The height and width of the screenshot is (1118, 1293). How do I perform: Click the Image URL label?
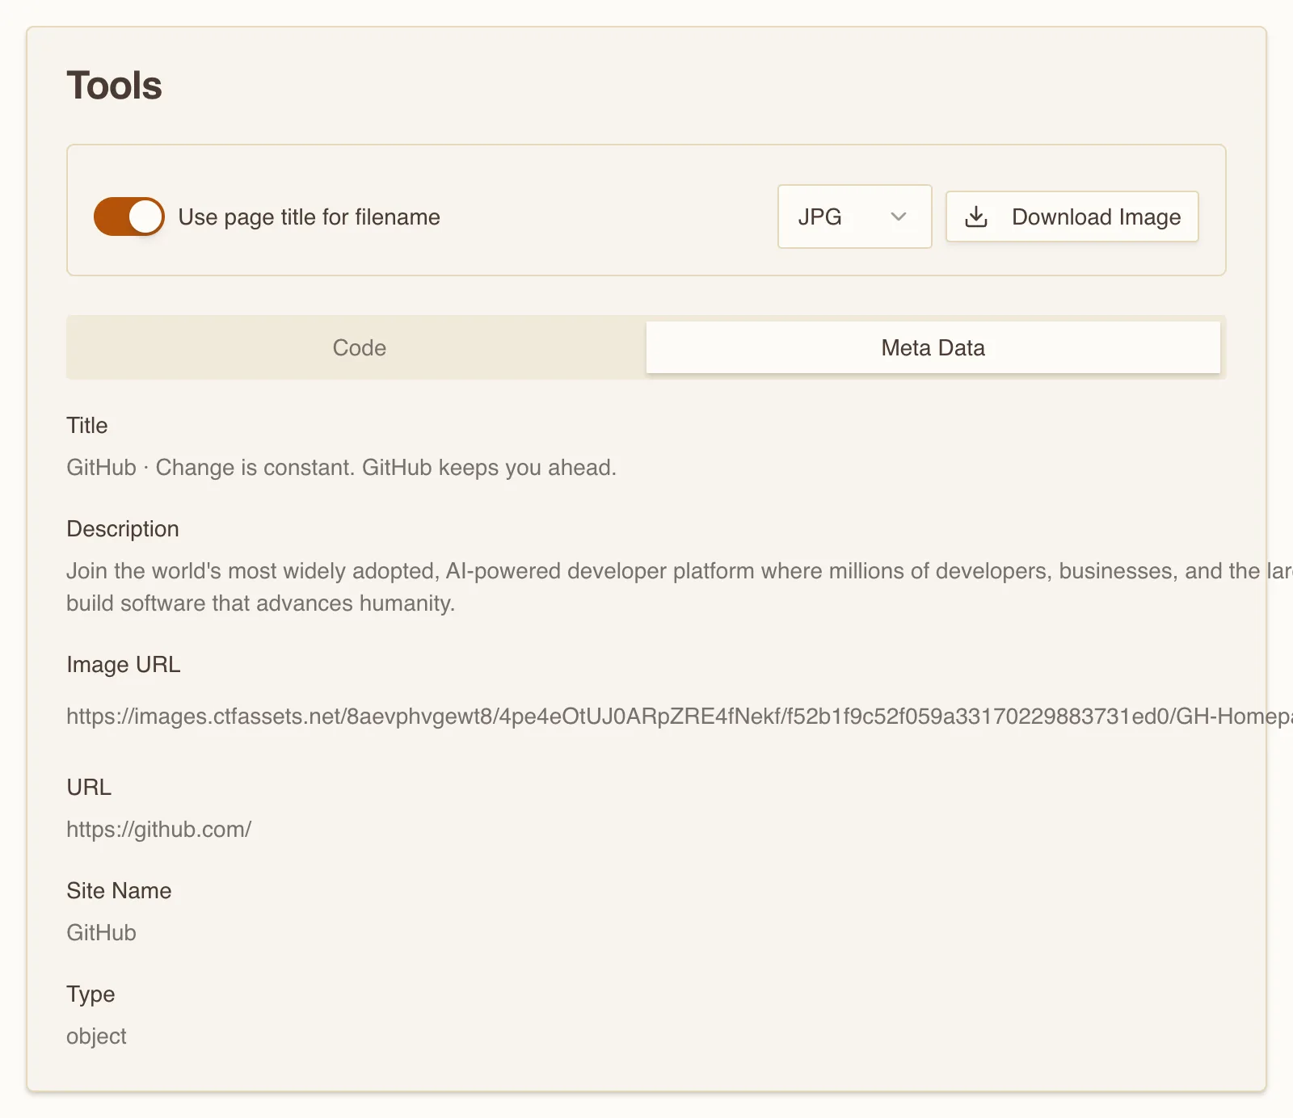tap(123, 664)
